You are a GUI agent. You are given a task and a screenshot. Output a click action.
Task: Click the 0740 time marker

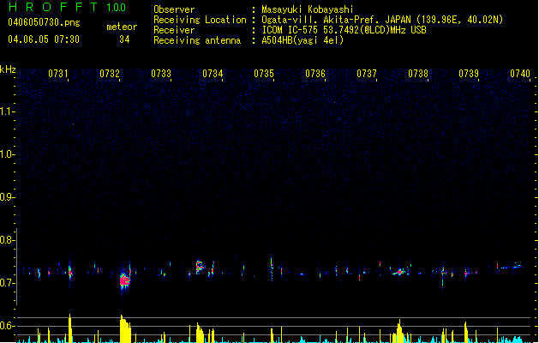click(520, 74)
